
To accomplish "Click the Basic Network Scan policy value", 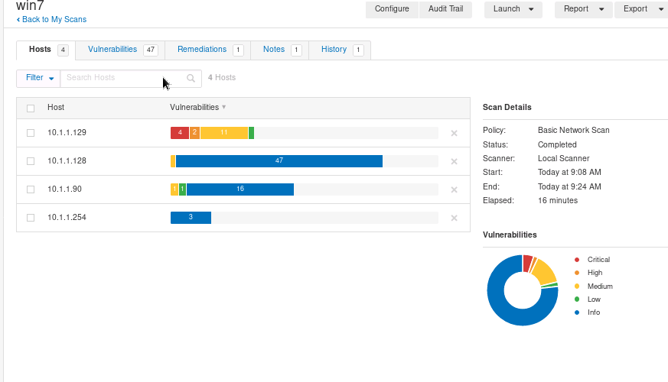I will click(573, 130).
